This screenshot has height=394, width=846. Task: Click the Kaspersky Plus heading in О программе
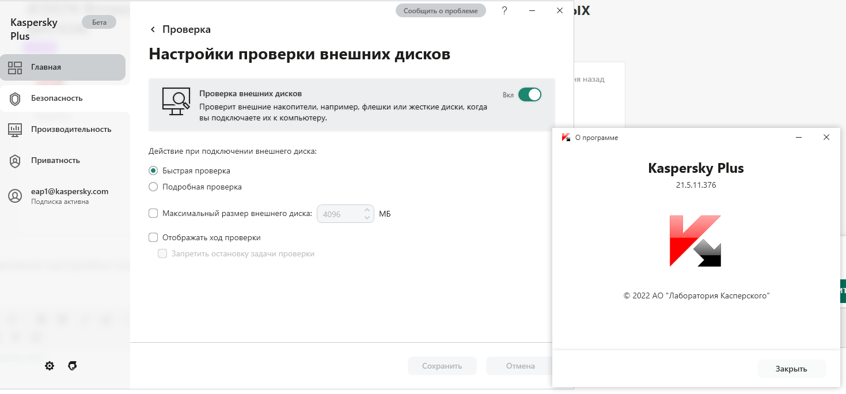pyautogui.click(x=696, y=169)
